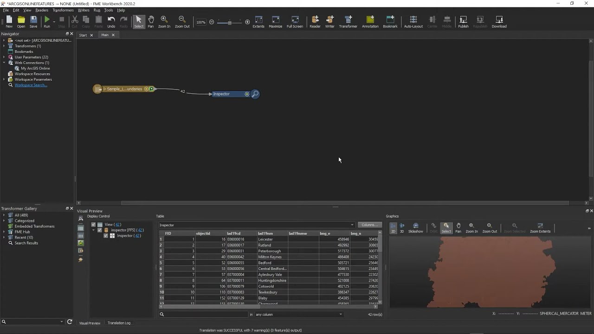The width and height of the screenshot is (594, 334).
Task: Click the Columns... button
Action: (x=369, y=225)
